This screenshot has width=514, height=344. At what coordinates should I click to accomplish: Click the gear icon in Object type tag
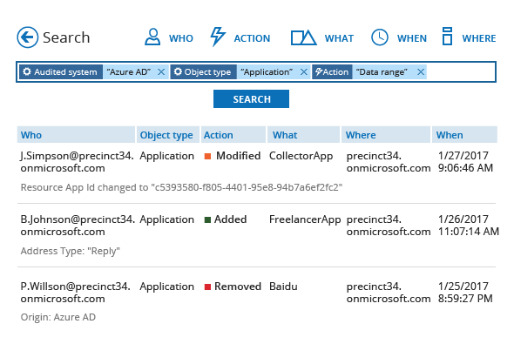coord(178,71)
